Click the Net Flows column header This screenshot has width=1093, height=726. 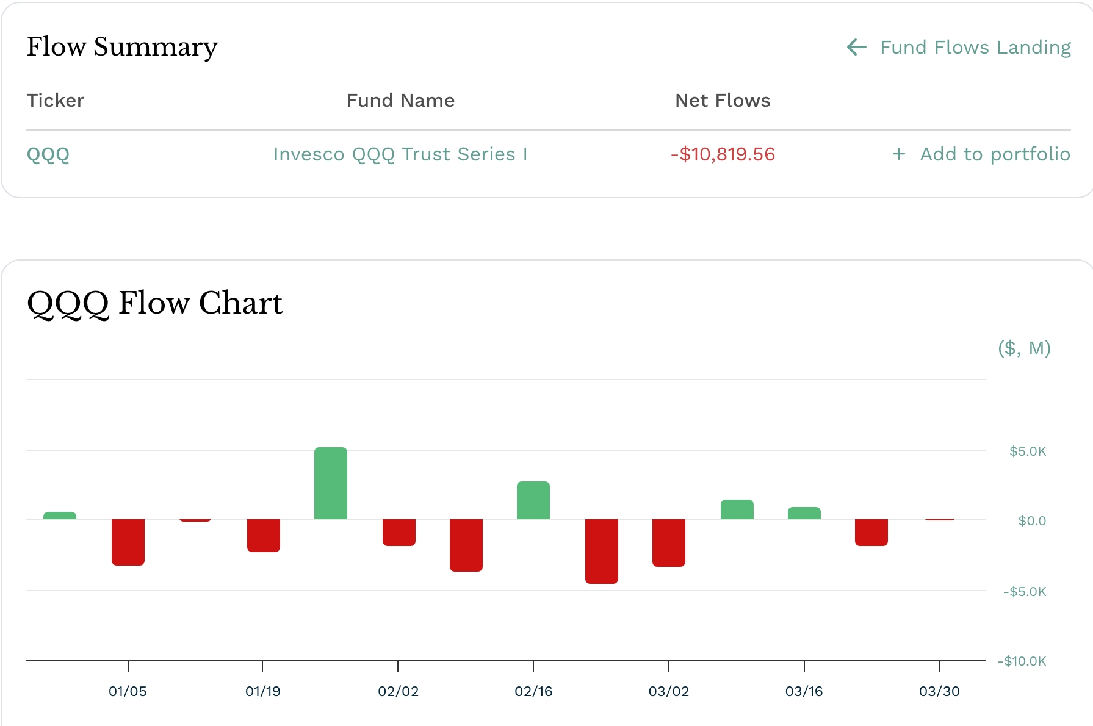(722, 101)
